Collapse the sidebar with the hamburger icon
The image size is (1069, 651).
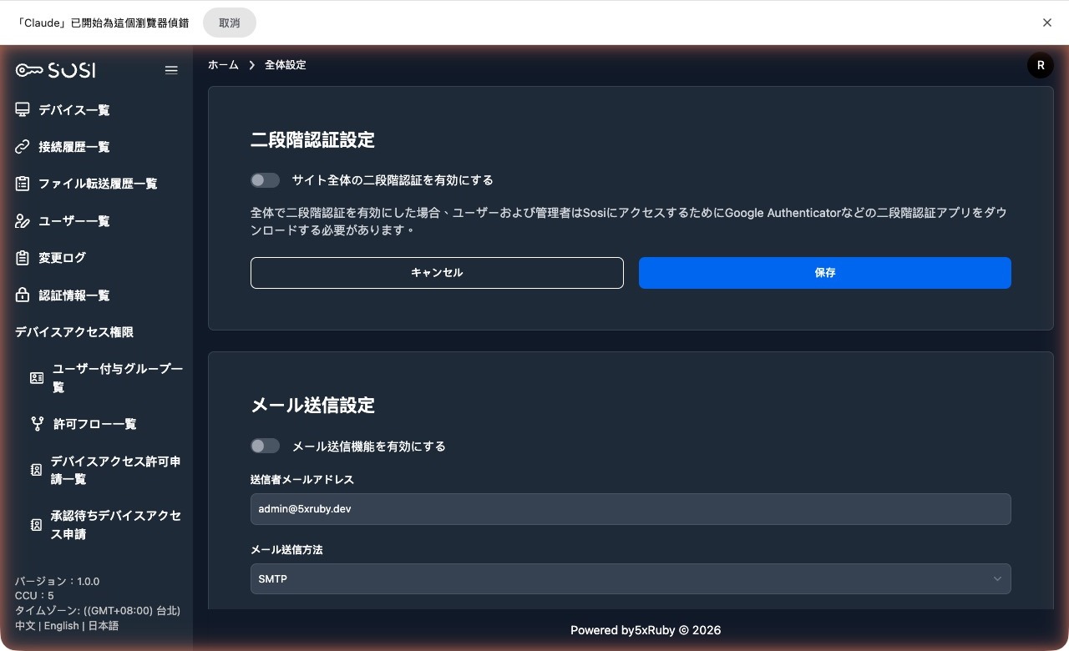coord(171,70)
